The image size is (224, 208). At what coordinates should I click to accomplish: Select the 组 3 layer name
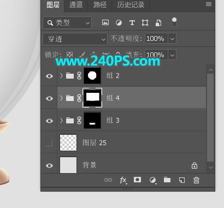tap(113, 120)
